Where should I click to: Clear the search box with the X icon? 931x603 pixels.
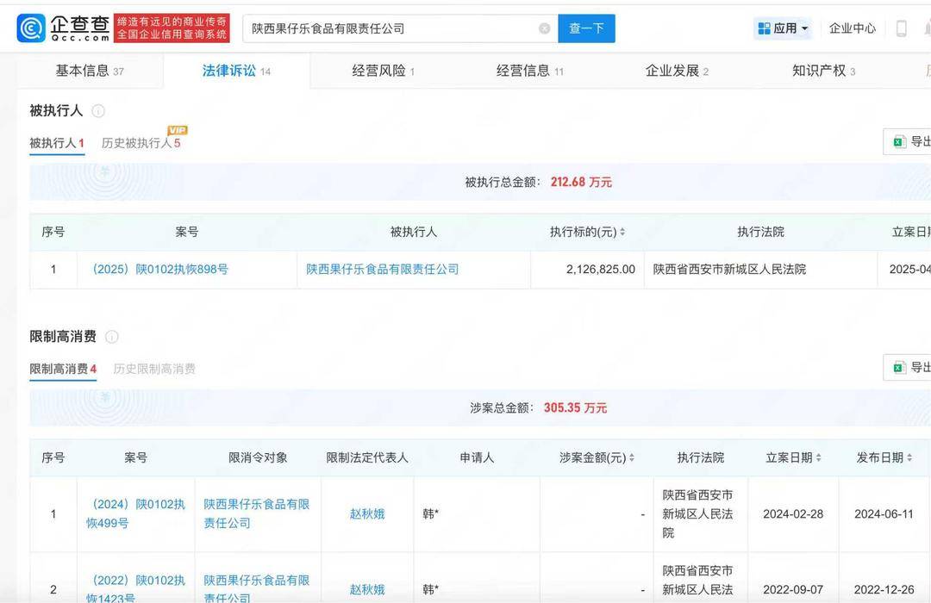tap(544, 28)
